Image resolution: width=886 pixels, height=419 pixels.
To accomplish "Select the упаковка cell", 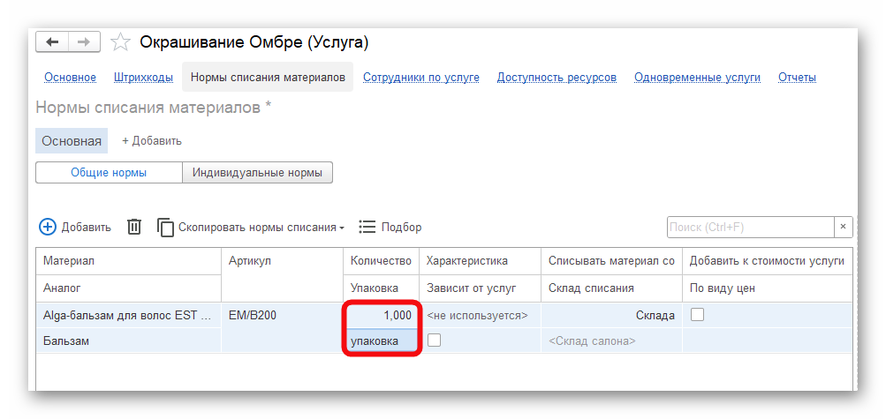I will 382,340.
